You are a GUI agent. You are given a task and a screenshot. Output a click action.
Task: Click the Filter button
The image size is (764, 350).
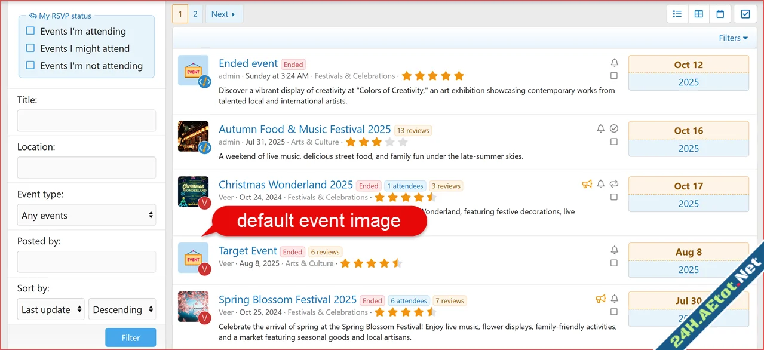[130, 337]
